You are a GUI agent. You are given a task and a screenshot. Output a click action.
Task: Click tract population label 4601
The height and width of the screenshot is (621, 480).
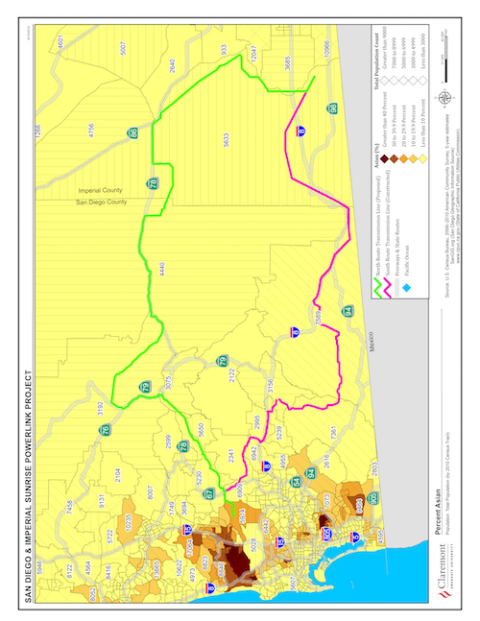pos(60,42)
